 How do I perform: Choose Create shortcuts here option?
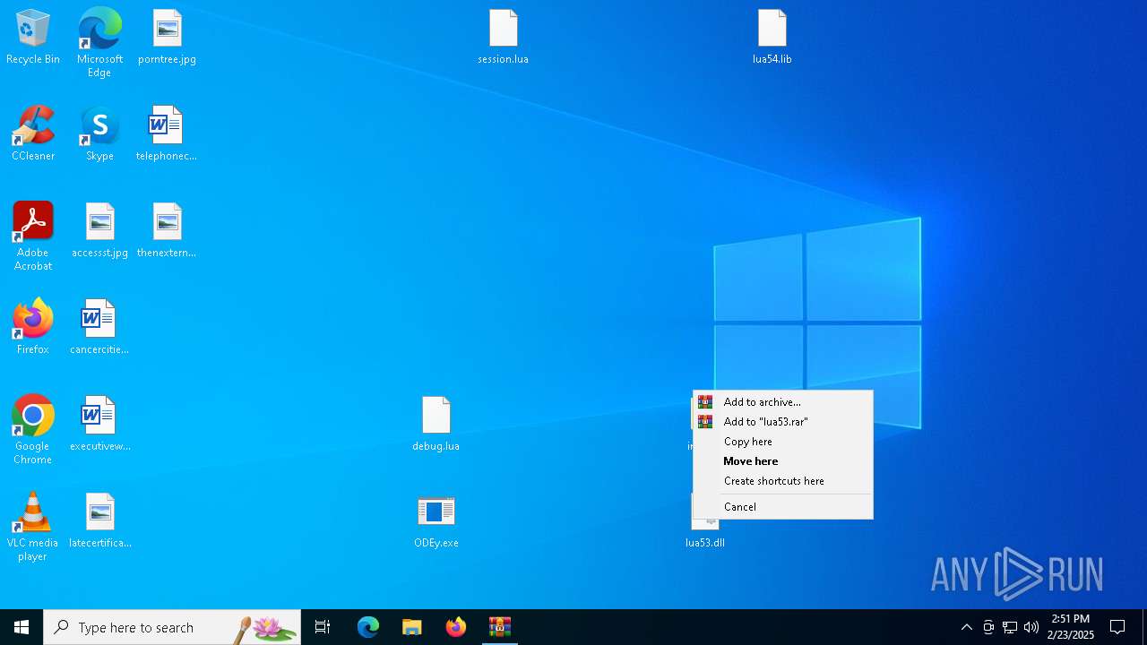(783, 481)
